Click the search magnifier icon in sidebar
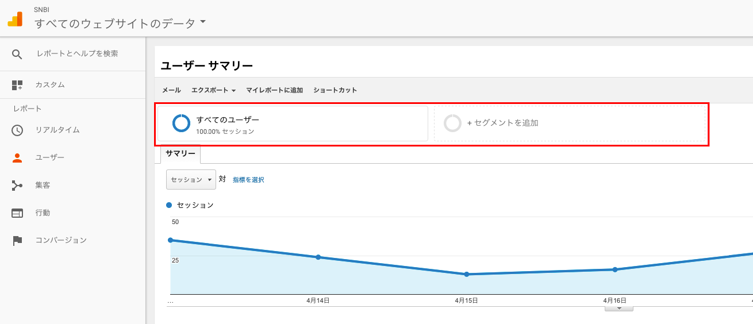The image size is (753, 324). coord(17,54)
